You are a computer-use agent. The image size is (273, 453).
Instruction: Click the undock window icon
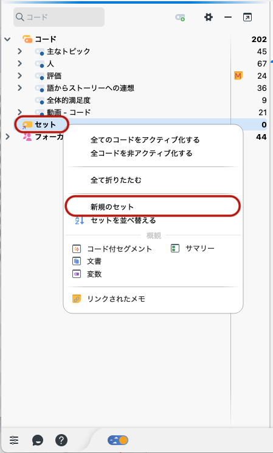click(x=247, y=17)
